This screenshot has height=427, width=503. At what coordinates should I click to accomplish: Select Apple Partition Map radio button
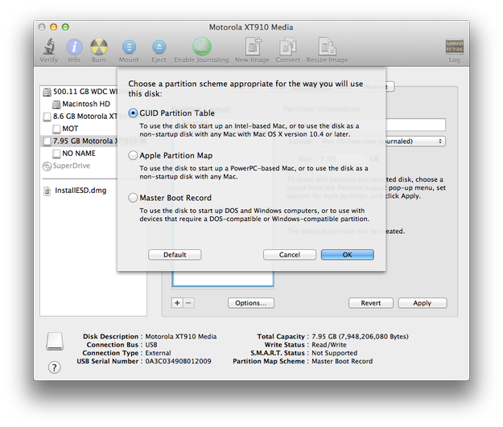coord(133,155)
